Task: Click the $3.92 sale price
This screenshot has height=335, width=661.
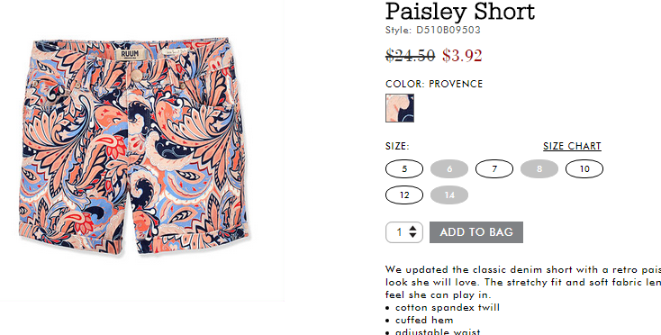Action: (x=462, y=55)
